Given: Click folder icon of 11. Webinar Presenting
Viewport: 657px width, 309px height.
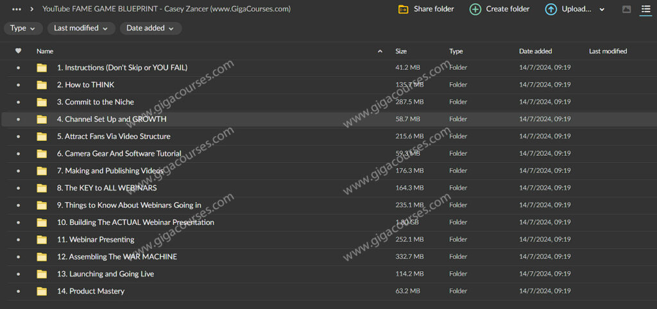Looking at the screenshot, I should 42,240.
